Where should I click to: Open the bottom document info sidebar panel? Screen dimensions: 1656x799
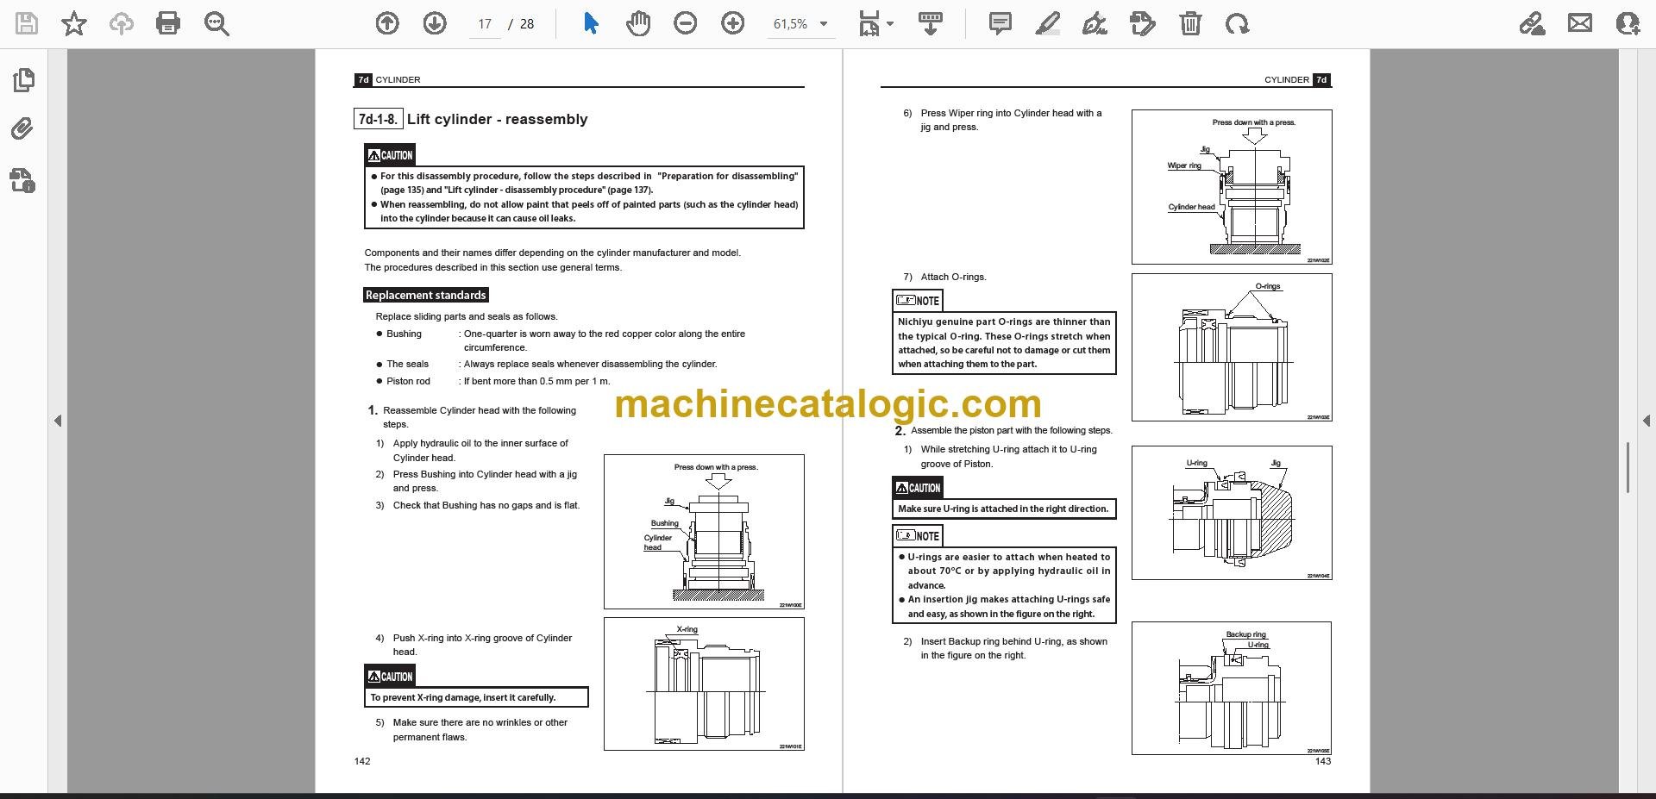point(23,180)
